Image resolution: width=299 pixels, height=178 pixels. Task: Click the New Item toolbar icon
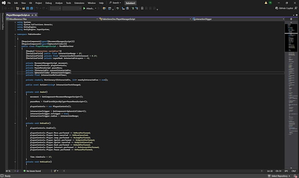18,8
